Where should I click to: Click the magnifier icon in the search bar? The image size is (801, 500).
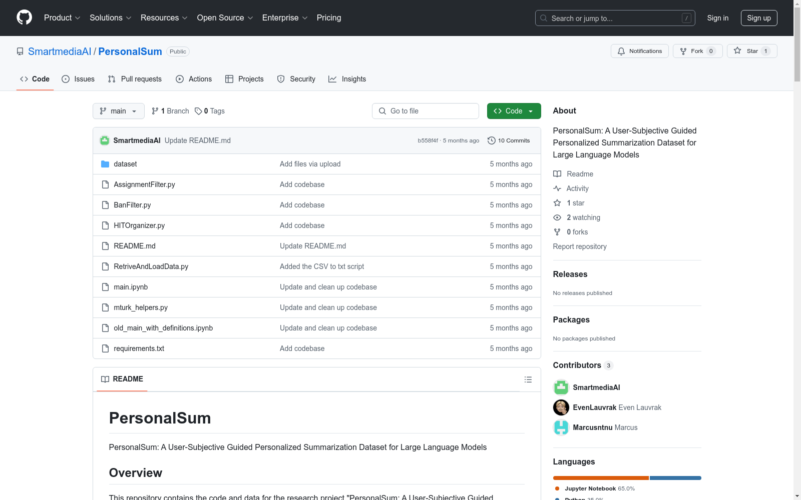(x=544, y=18)
